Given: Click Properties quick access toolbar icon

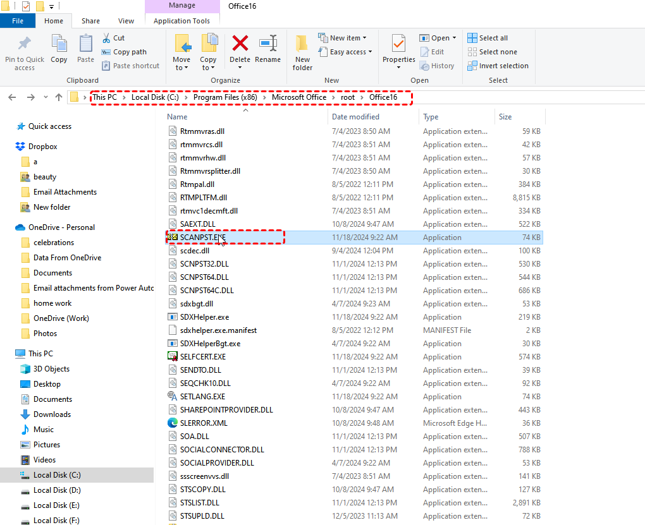Looking at the screenshot, I should click(x=25, y=6).
